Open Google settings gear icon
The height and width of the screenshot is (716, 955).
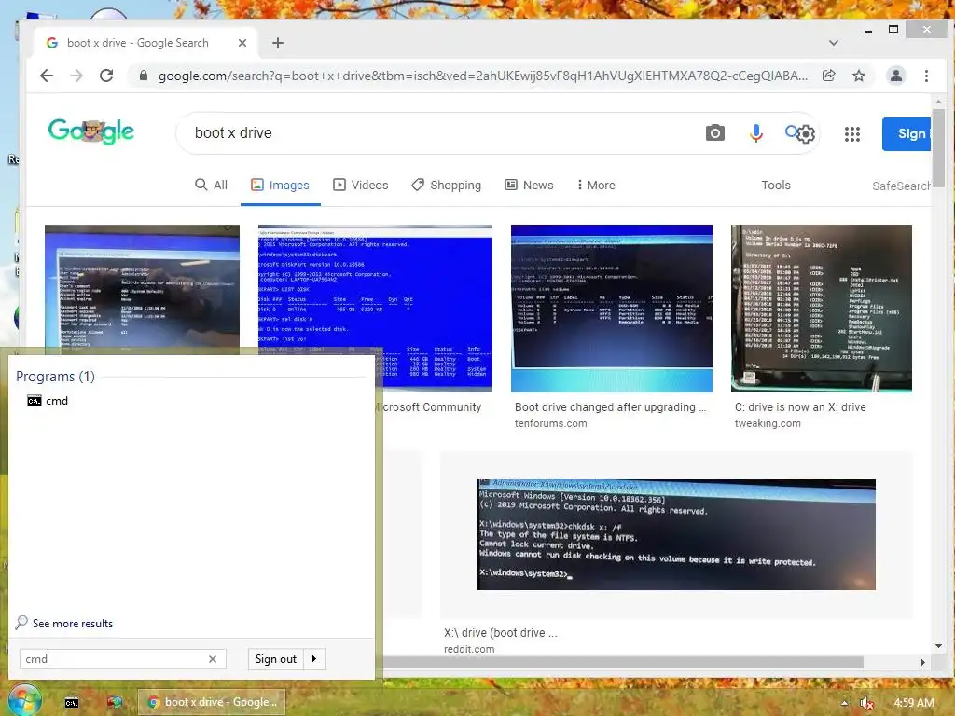click(806, 134)
